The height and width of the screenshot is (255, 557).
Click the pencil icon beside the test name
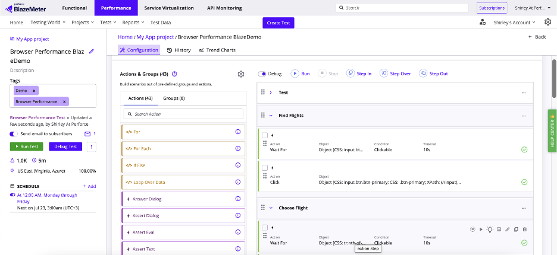tap(91, 52)
